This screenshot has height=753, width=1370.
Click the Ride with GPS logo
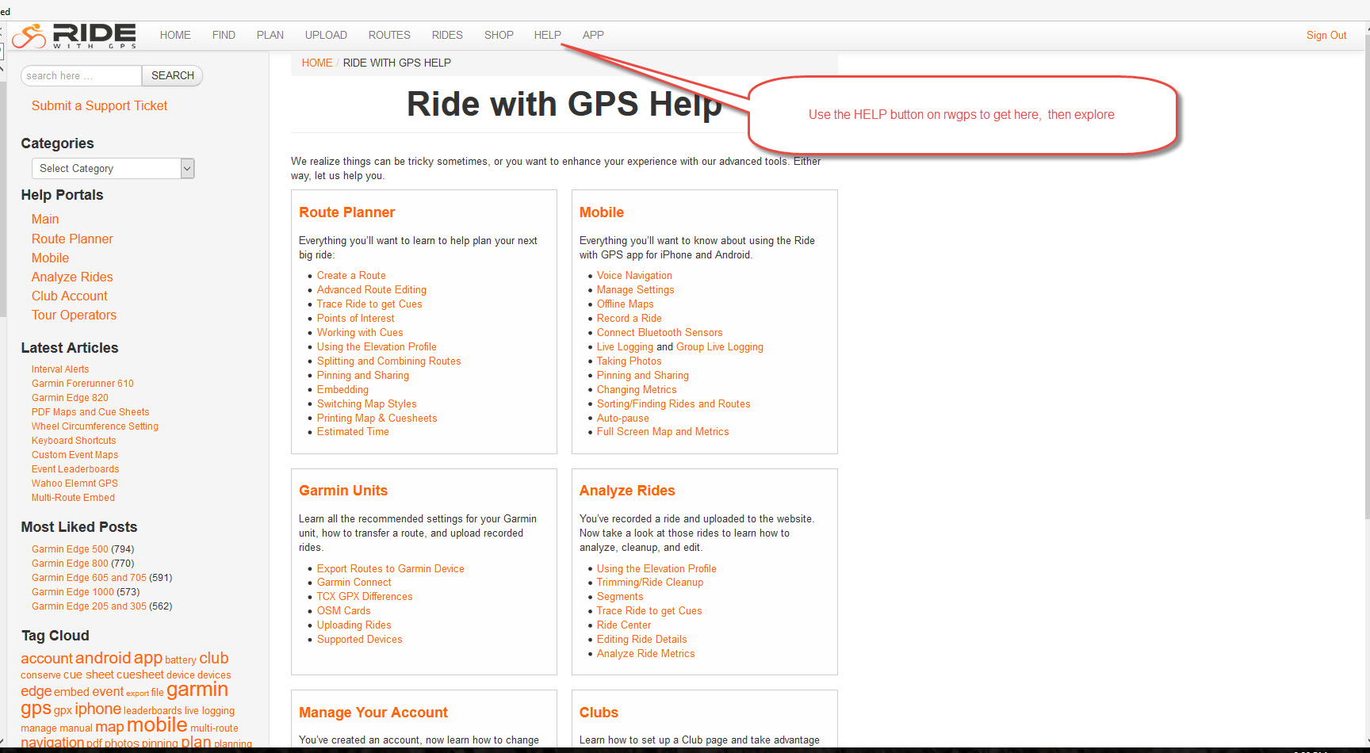pos(74,36)
